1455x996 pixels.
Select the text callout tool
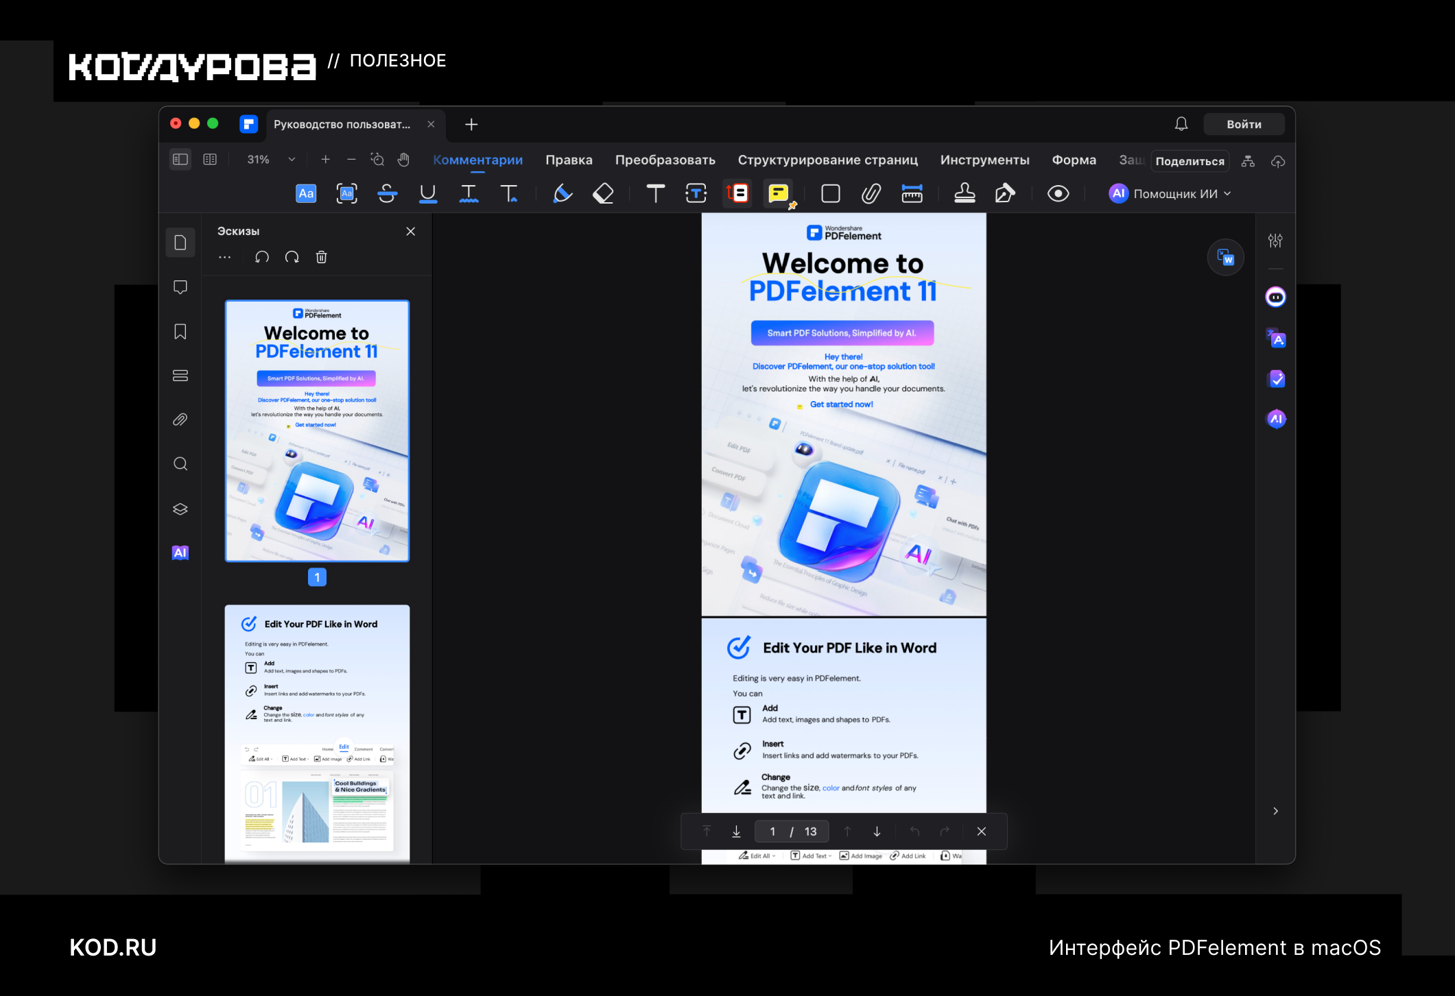point(737,194)
